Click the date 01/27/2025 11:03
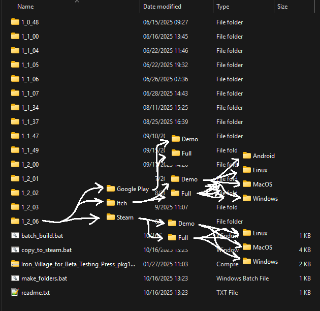The width and height of the screenshot is (320, 311). [x=166, y=264]
